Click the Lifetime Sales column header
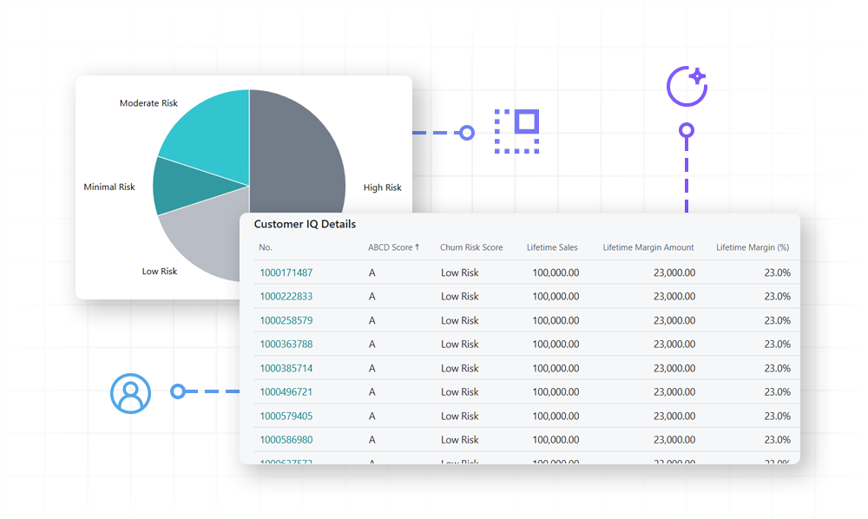Viewport: 868px width, 519px height. (552, 247)
